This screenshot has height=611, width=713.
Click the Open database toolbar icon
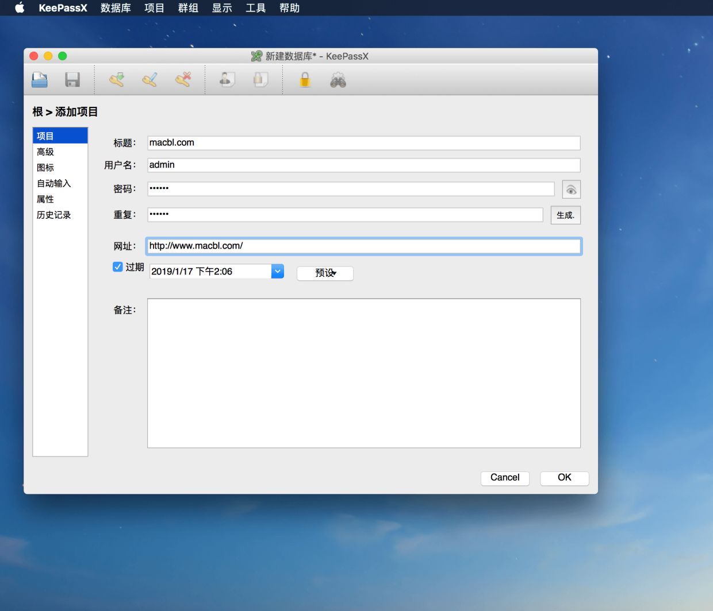pos(40,80)
